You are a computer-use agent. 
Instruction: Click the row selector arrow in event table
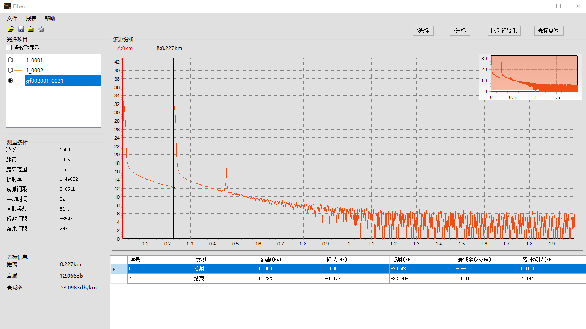click(114, 269)
